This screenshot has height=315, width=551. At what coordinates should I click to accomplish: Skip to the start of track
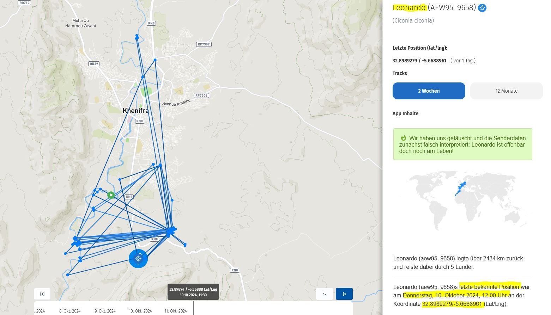tap(42, 294)
